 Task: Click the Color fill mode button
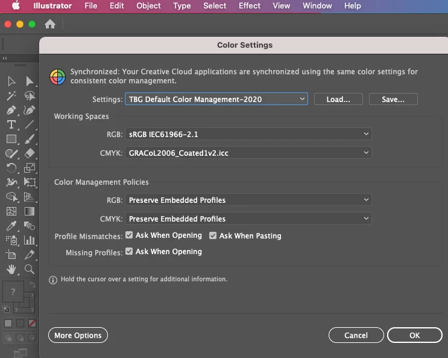pos(8,324)
